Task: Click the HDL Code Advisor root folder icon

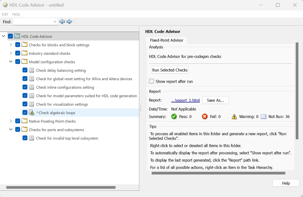Action: click(x=17, y=36)
